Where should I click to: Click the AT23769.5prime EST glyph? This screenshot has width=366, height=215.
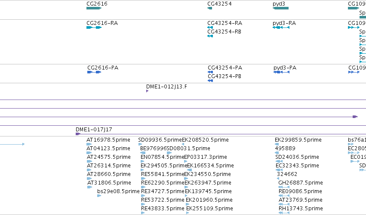click(284, 204)
